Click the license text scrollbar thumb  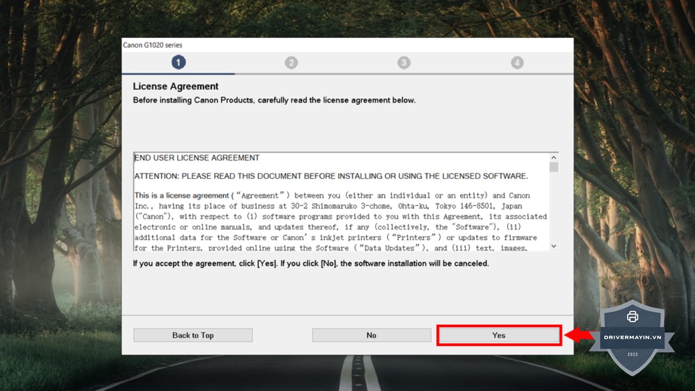[x=553, y=167]
